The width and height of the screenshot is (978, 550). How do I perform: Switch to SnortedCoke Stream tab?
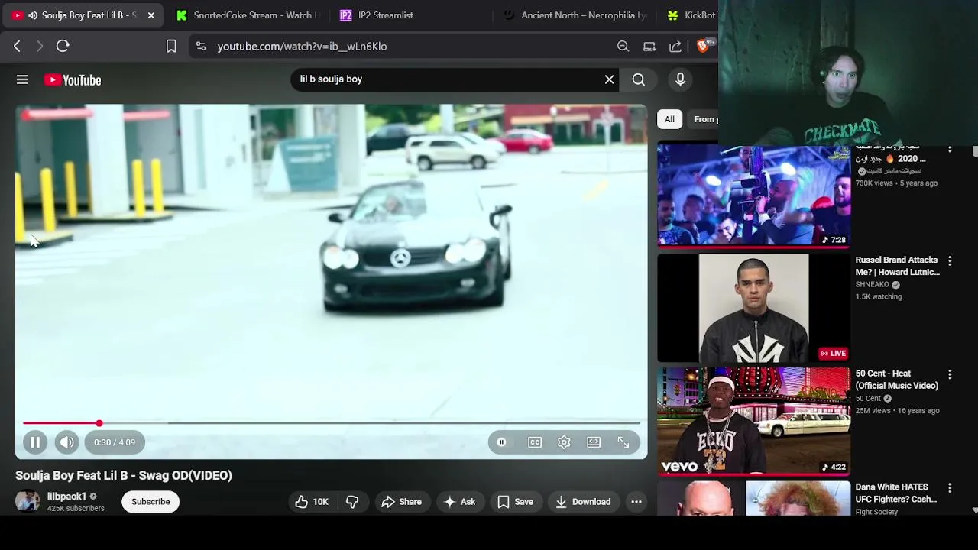point(248,15)
